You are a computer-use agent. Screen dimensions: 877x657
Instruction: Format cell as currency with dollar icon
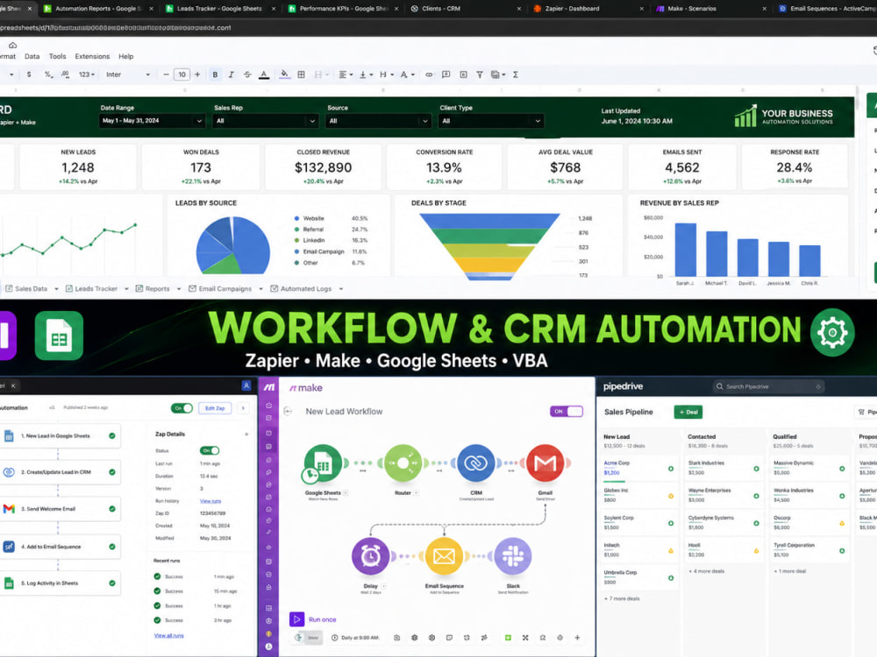pos(29,74)
